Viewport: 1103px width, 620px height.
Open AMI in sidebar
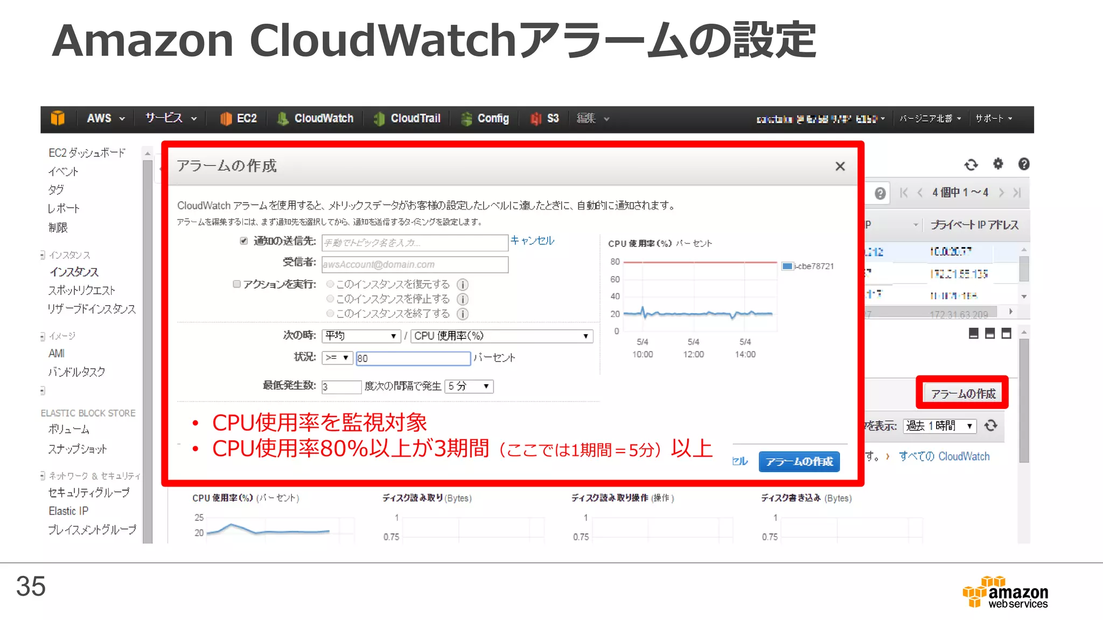pyautogui.click(x=57, y=354)
